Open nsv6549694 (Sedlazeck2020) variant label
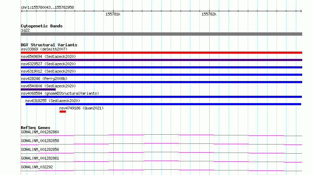312x175 pixels. coord(48,56)
